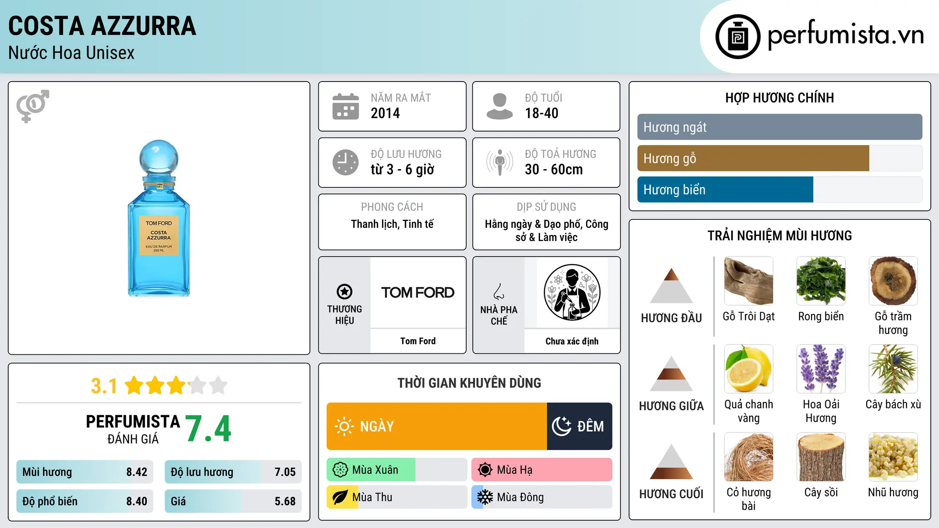939x528 pixels.
Task: Click the Hương biển accord bar
Action: click(780, 189)
